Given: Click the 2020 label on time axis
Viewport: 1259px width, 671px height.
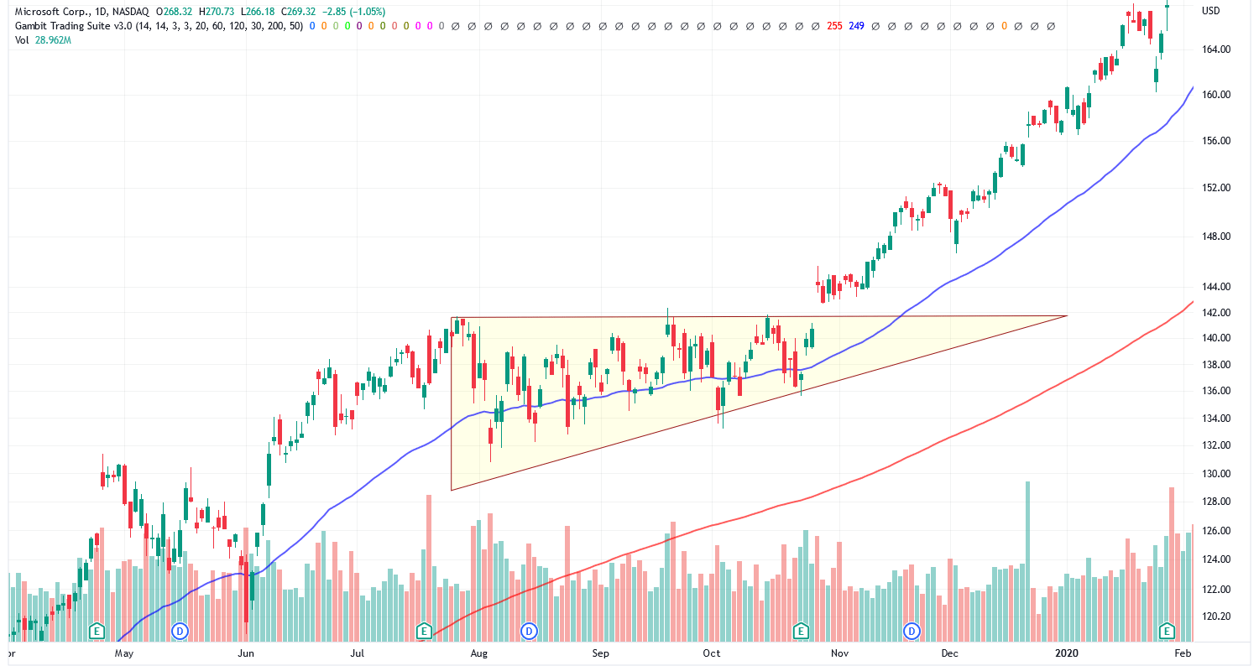Looking at the screenshot, I should (x=1066, y=653).
